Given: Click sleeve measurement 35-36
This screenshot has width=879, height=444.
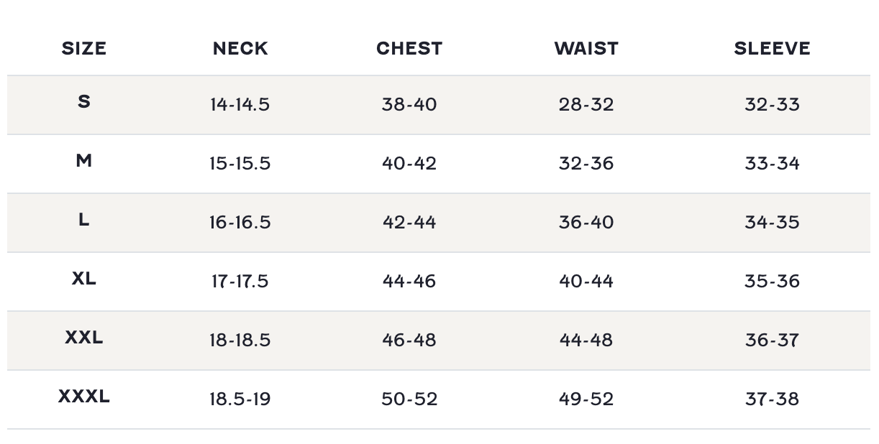Looking at the screenshot, I should tap(772, 282).
